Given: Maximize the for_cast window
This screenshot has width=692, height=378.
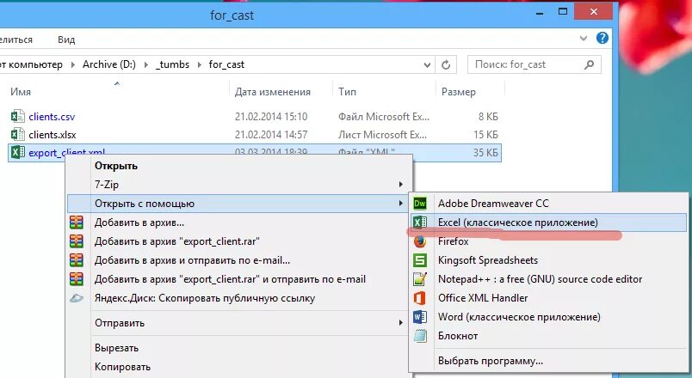Looking at the screenshot, I should point(563,12).
